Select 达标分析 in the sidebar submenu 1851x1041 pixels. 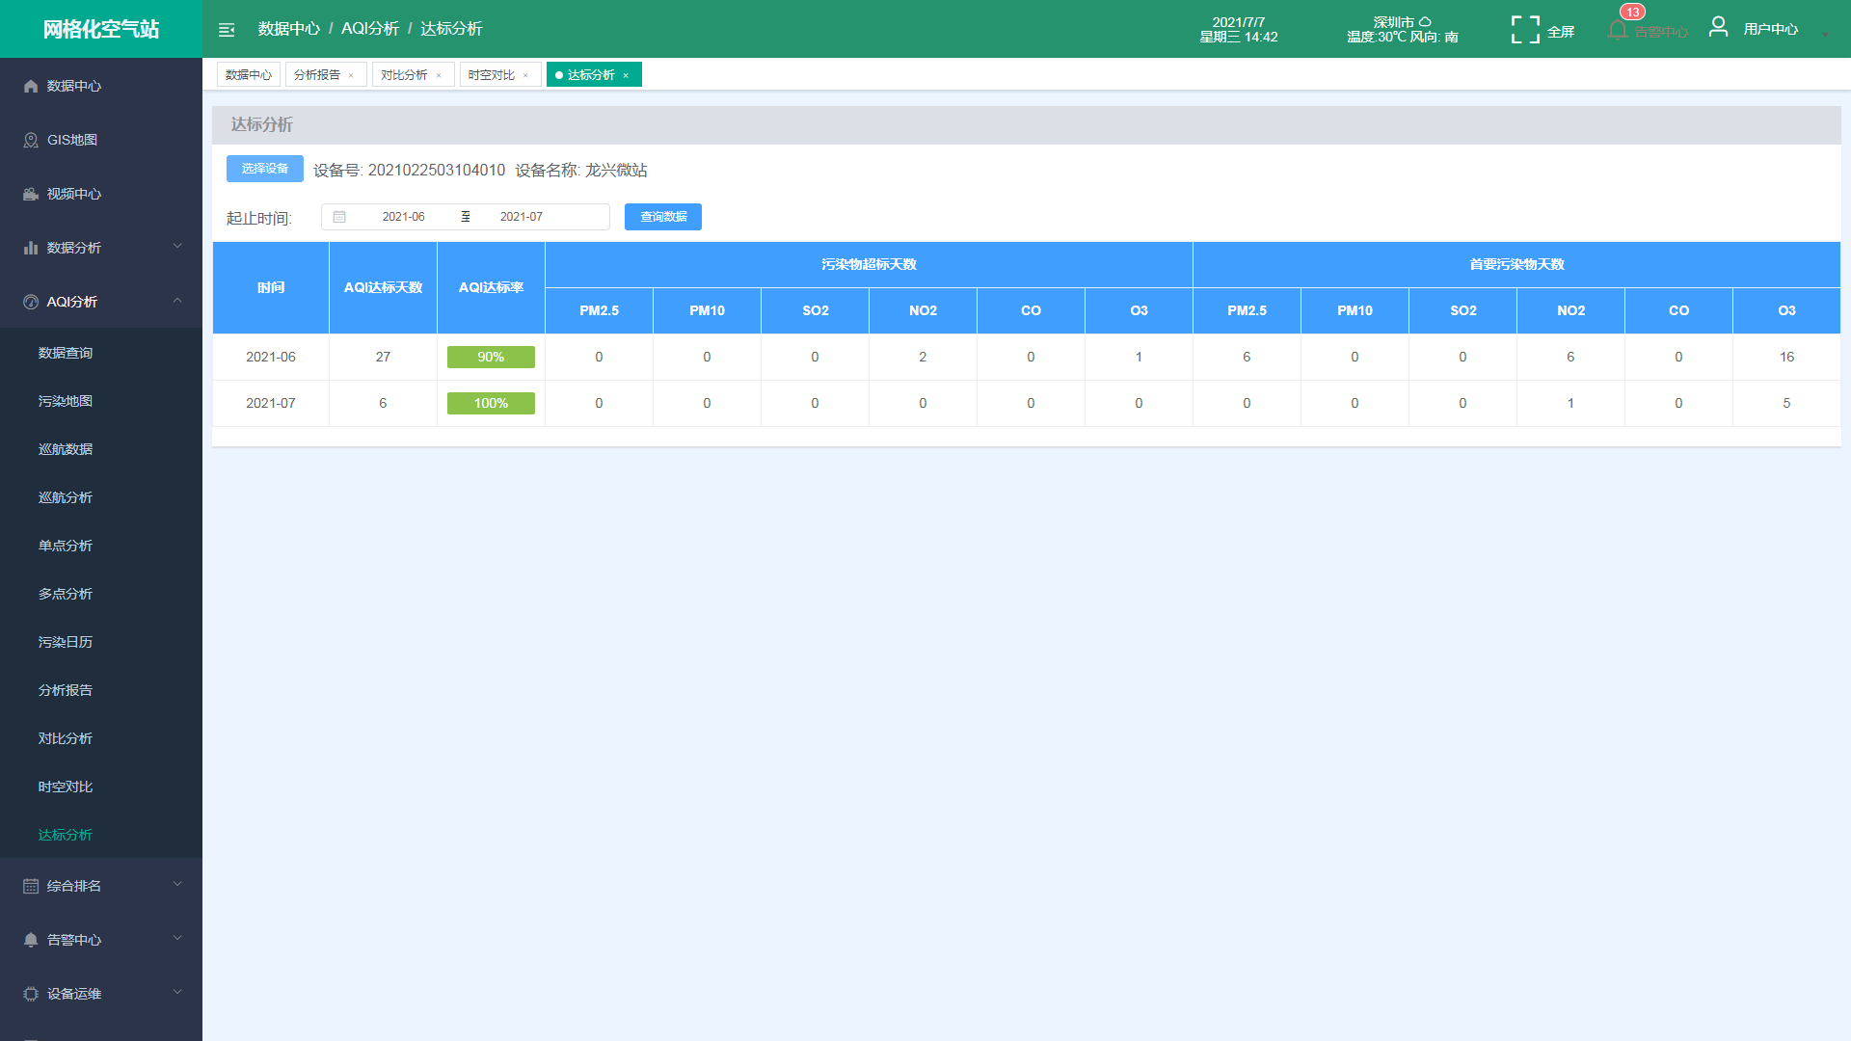click(101, 835)
